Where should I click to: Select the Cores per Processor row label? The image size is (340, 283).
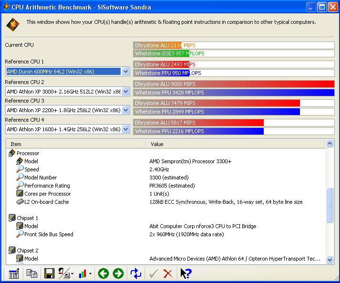click(48, 194)
